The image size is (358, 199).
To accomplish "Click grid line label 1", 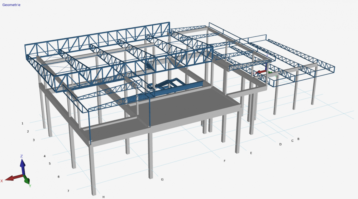I will click(22, 123).
